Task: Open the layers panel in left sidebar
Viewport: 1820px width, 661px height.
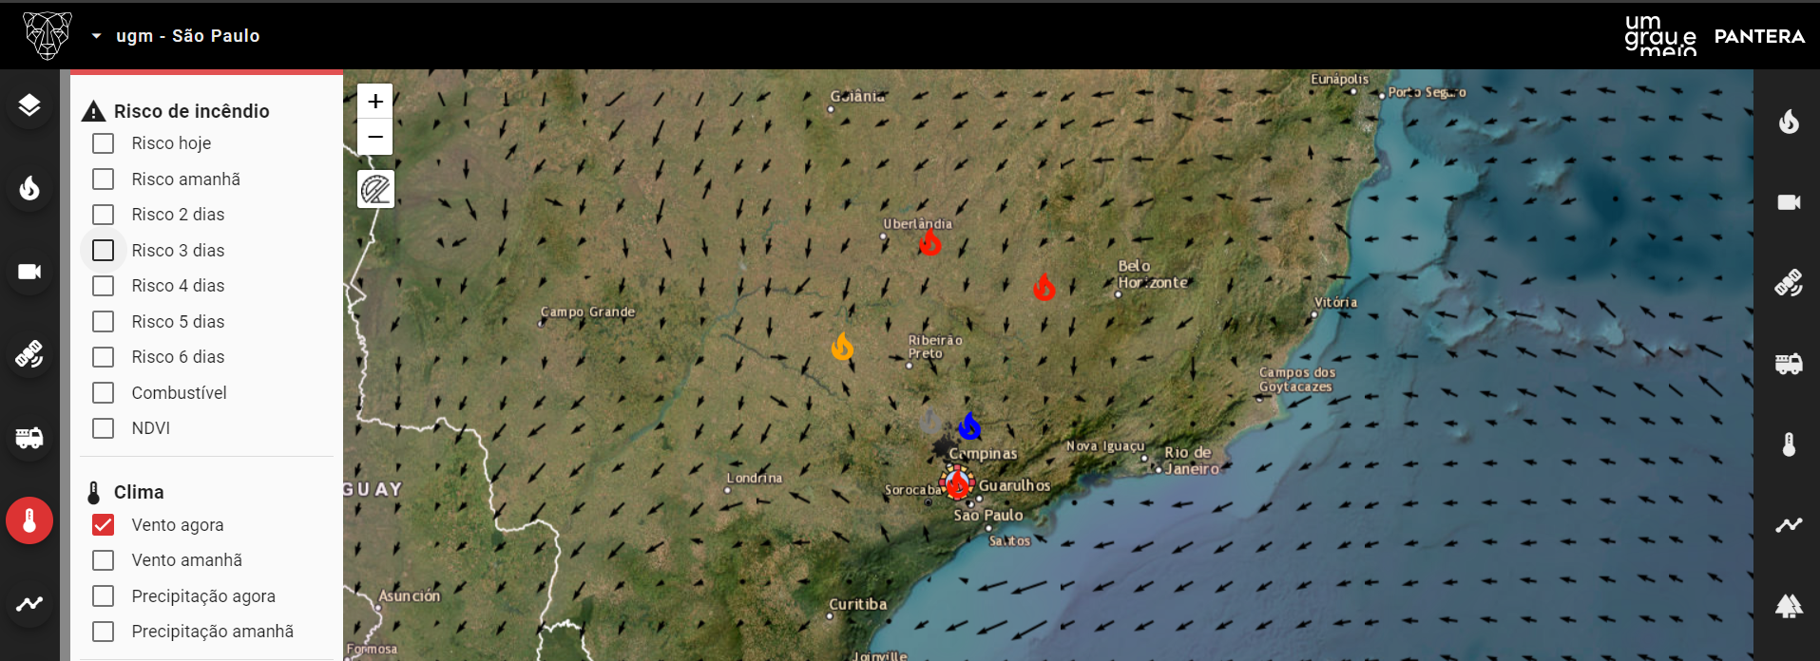Action: point(29,105)
